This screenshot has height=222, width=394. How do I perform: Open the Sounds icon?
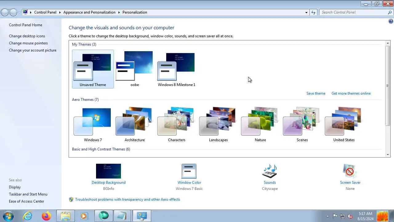[270, 171]
